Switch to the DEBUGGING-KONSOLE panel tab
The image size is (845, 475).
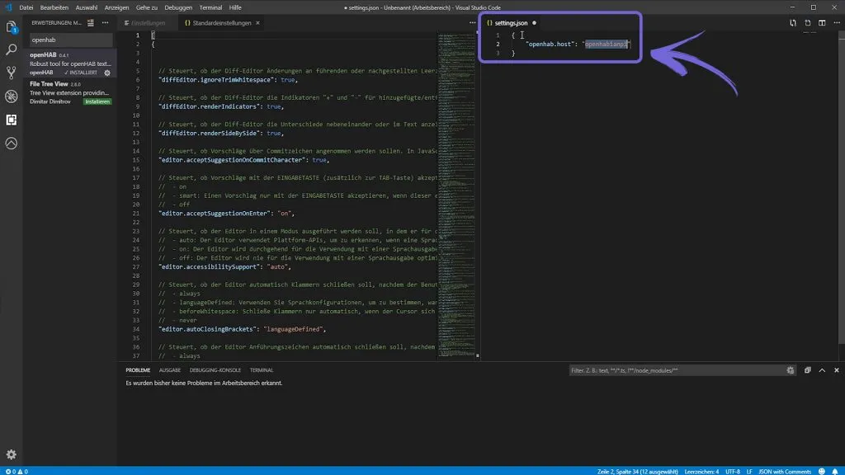point(215,370)
